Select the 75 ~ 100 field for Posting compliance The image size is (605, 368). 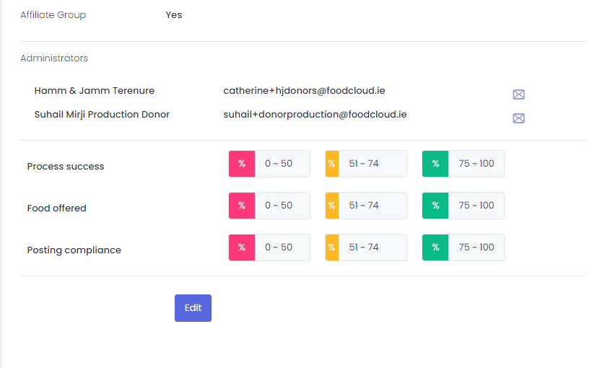click(476, 247)
